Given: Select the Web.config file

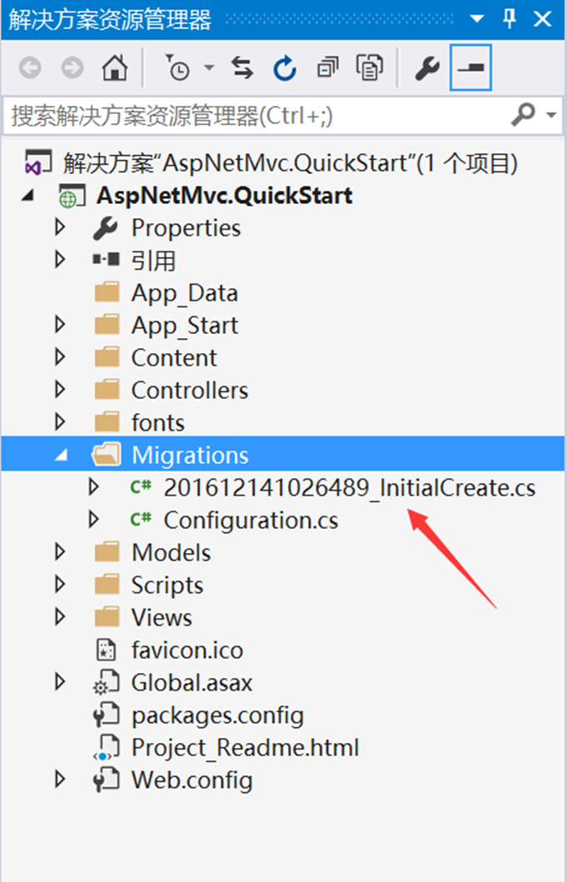Looking at the screenshot, I should tap(191, 780).
